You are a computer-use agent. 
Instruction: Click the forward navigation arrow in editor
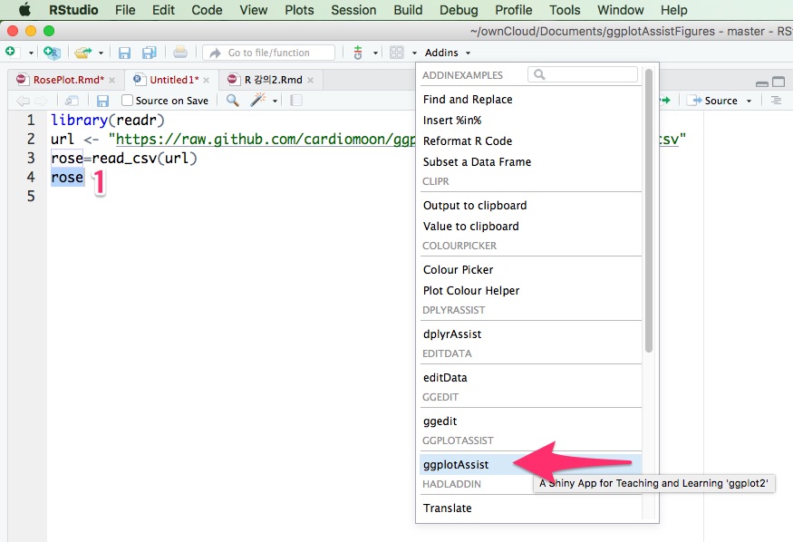coord(41,101)
